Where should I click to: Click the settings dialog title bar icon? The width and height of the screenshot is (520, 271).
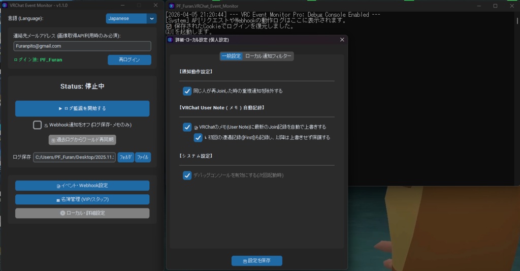click(x=170, y=40)
